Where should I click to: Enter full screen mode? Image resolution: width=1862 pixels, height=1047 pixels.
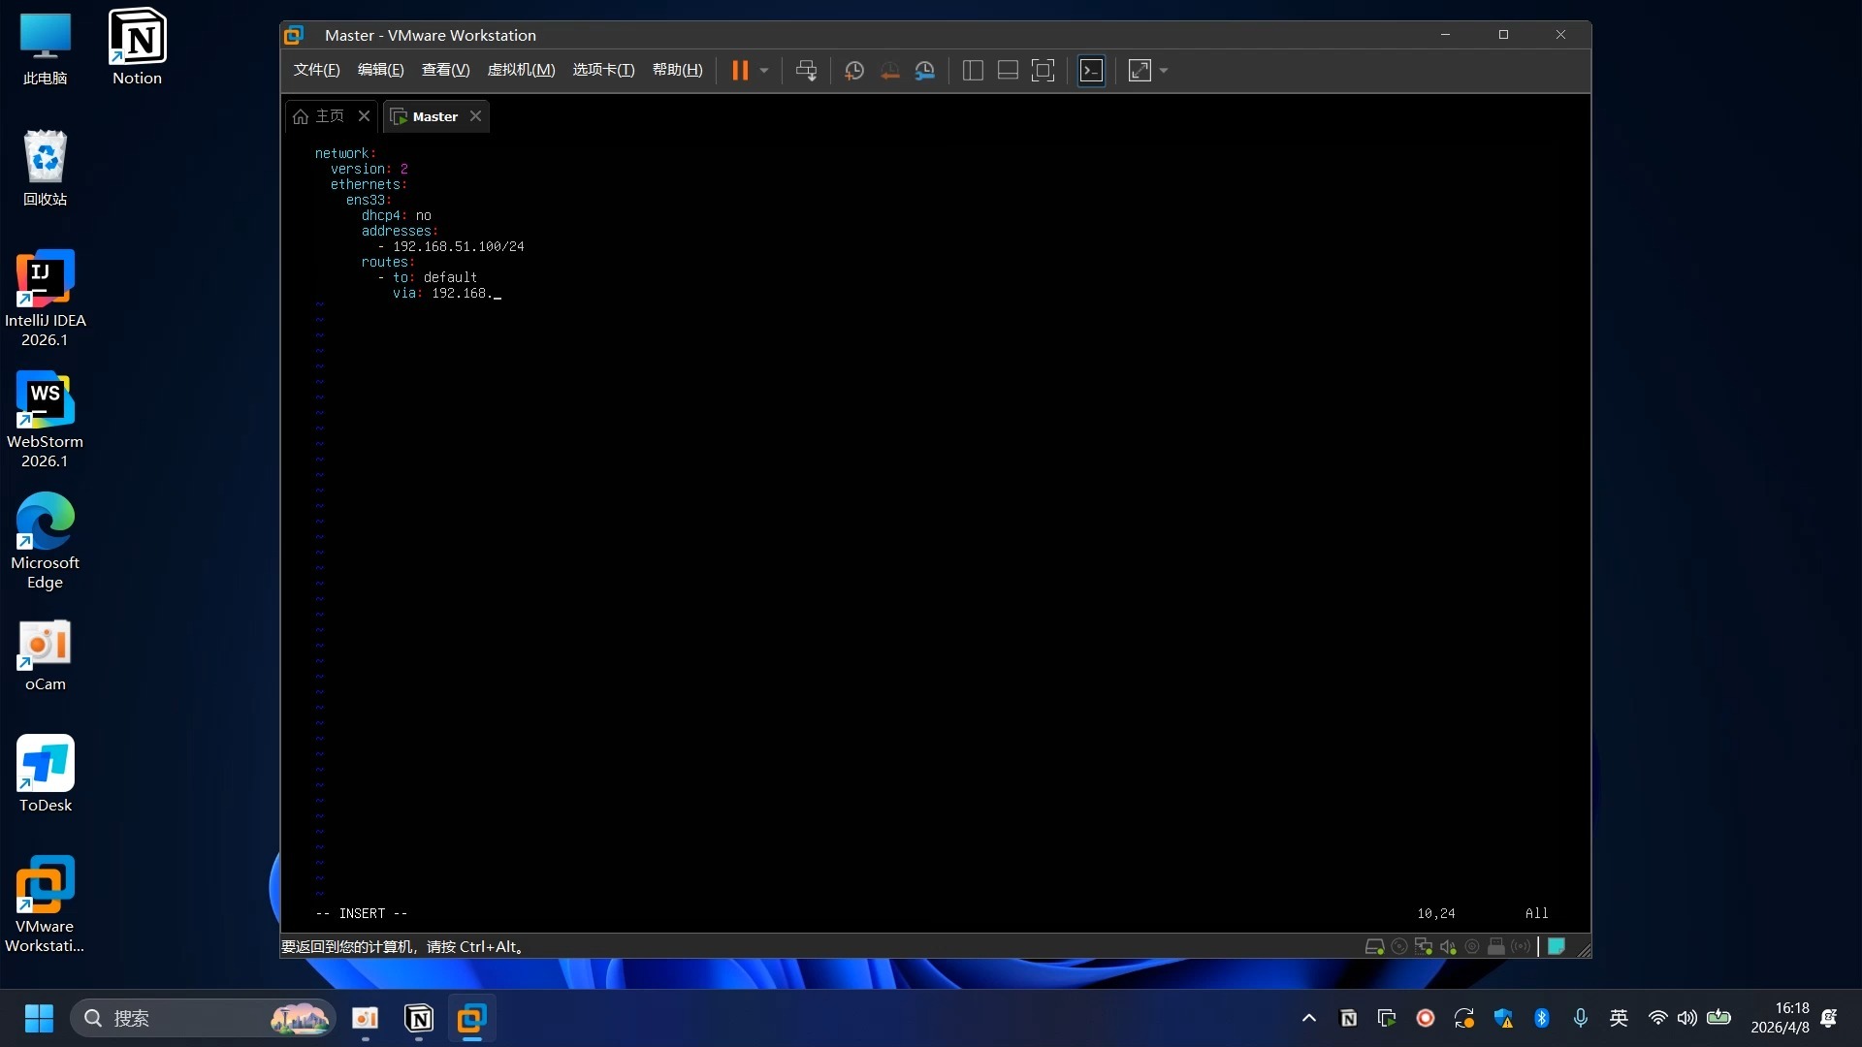[x=1043, y=71]
